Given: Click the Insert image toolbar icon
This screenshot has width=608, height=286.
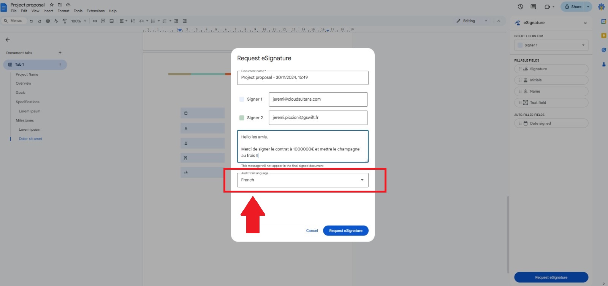Looking at the screenshot, I should (111, 21).
